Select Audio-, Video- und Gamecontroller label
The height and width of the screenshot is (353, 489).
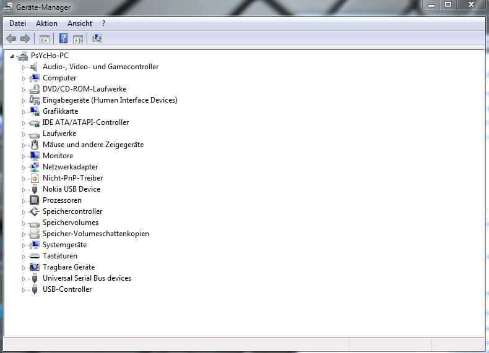click(101, 67)
